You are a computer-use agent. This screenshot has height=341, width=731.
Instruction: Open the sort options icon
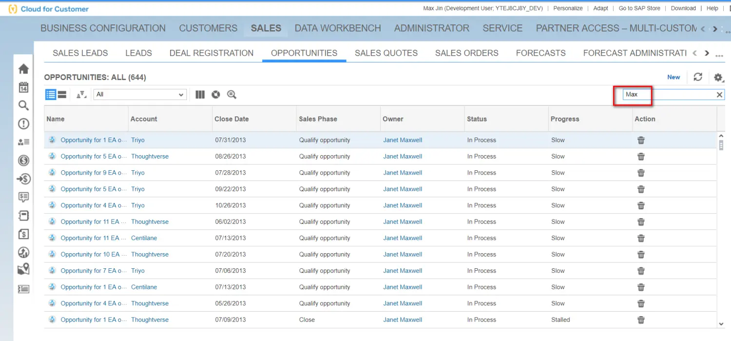81,95
